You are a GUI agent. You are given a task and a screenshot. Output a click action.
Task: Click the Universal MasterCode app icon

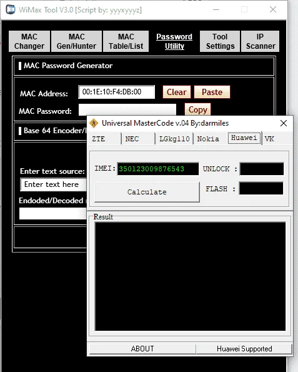tap(94, 123)
